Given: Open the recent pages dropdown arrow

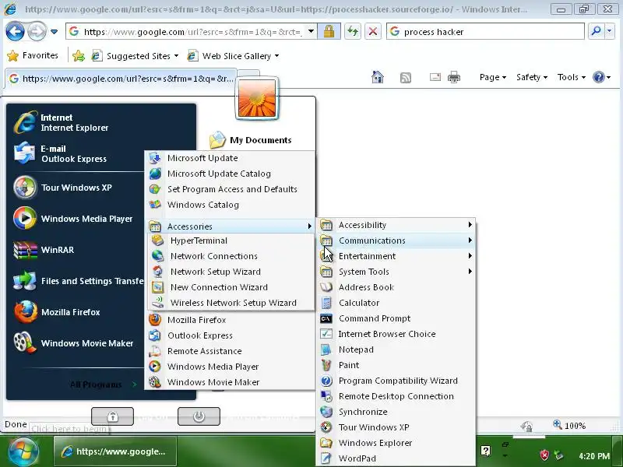Looking at the screenshot, I should coord(55,31).
